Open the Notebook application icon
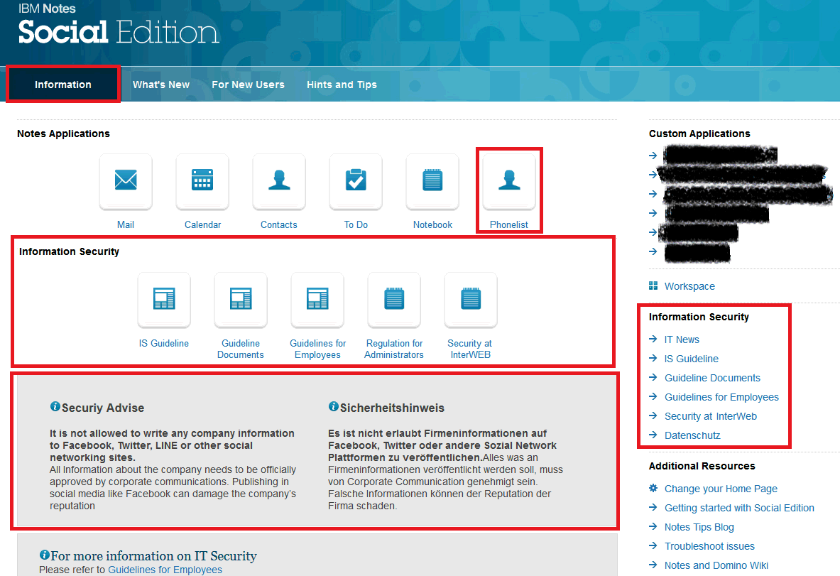 [x=432, y=182]
